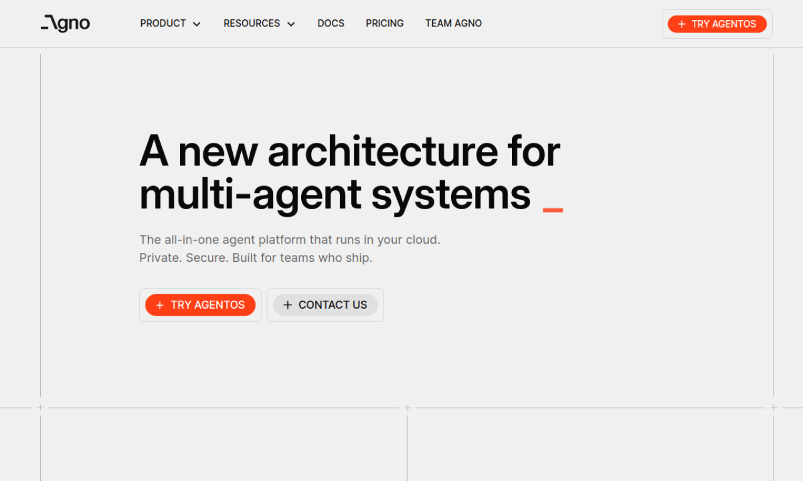803x481 pixels.
Task: Select TEAM AGNO in the navigation bar
Action: 454,23
